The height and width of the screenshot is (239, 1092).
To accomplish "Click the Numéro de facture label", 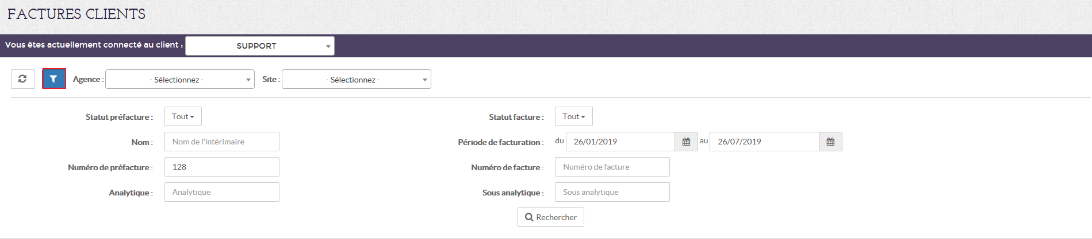I will (507, 167).
